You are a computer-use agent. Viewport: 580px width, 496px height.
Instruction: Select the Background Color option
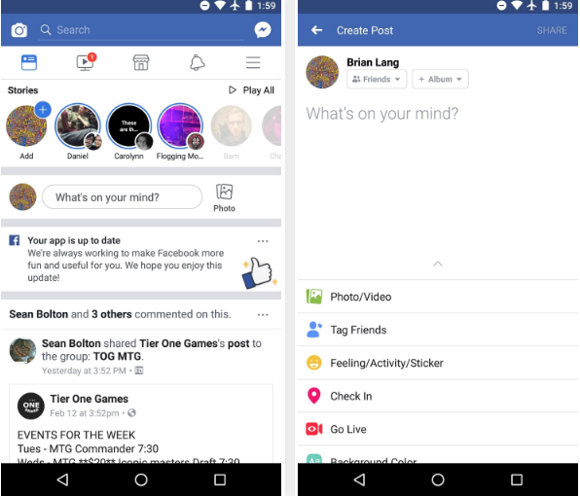(438, 457)
